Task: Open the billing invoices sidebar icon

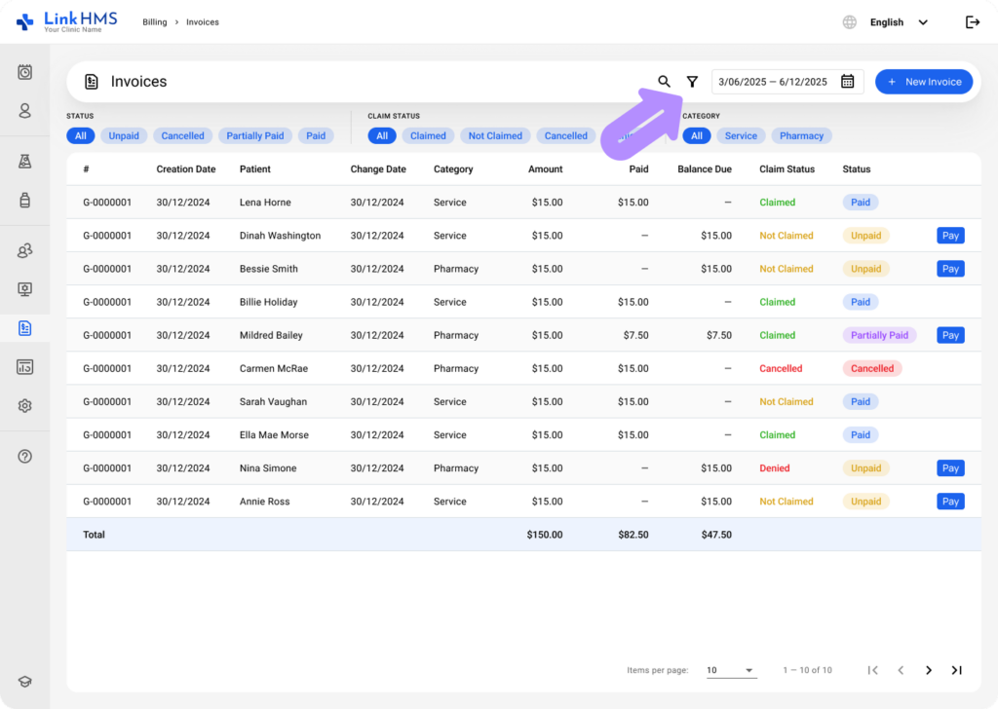Action: tap(24, 328)
